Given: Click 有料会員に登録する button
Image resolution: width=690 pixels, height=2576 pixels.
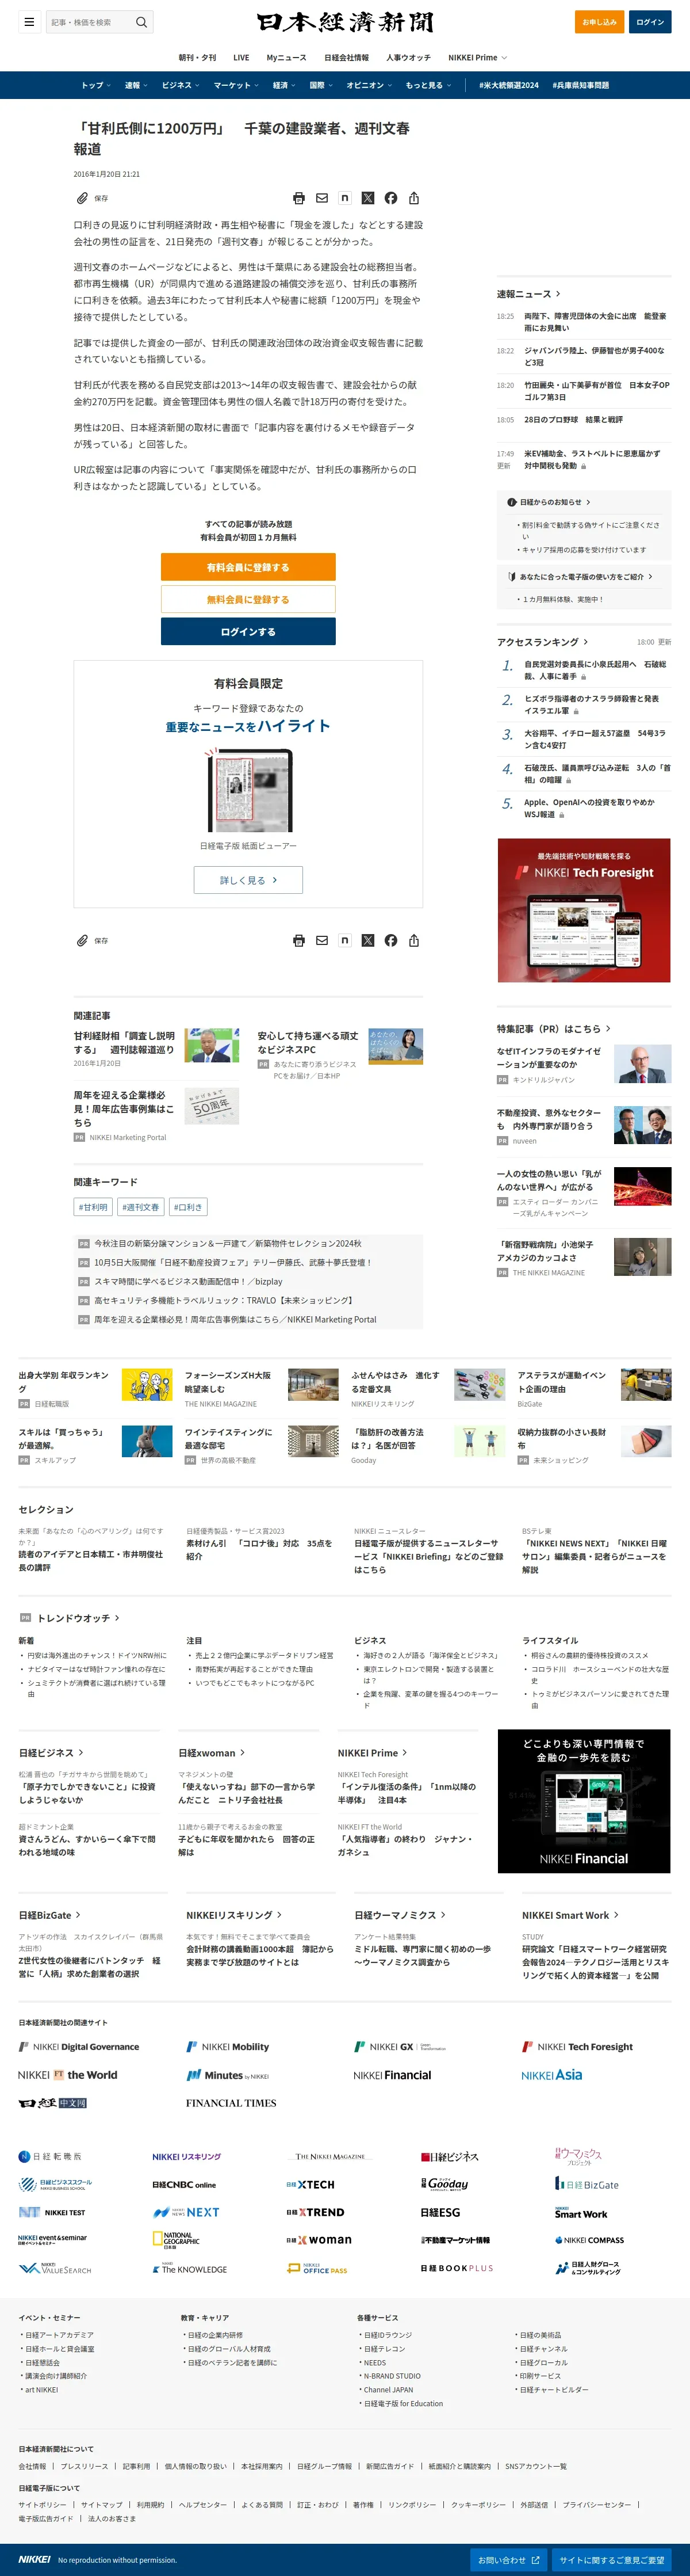Looking at the screenshot, I should point(248,567).
